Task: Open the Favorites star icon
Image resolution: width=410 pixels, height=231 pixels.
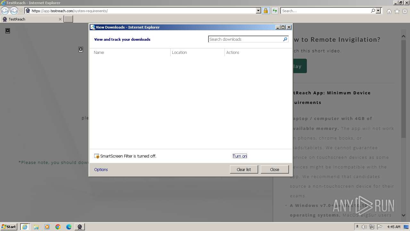Action: [x=397, y=11]
